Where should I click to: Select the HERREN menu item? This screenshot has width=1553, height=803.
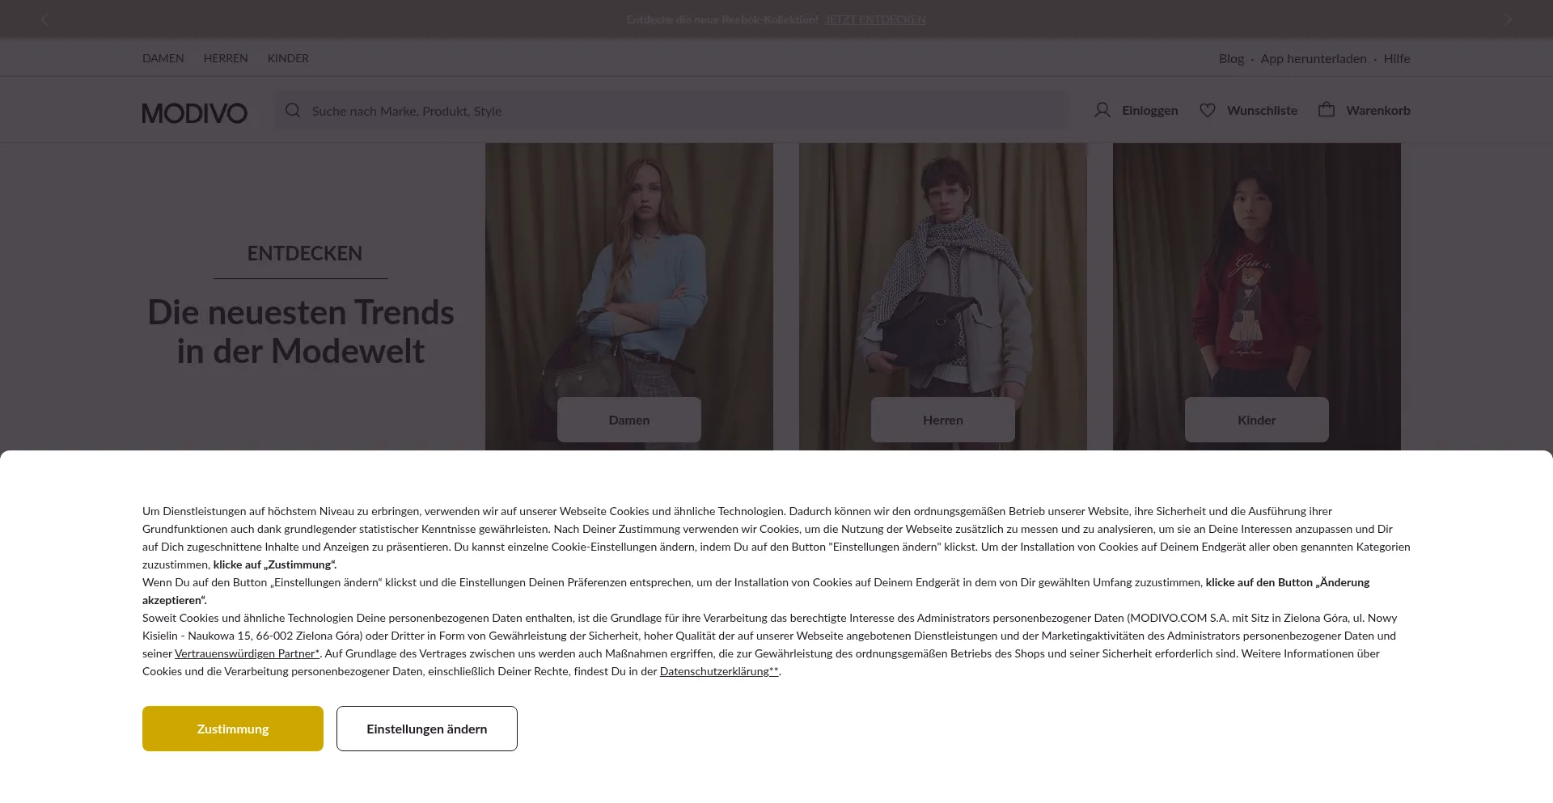tap(226, 58)
